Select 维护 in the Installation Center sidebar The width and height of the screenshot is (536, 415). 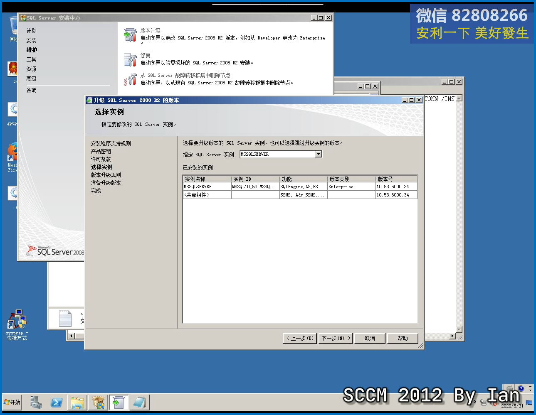(x=32, y=50)
